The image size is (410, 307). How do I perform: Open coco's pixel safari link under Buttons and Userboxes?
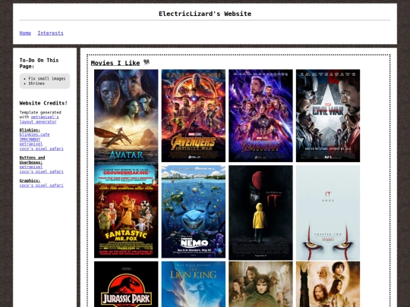pos(41,171)
